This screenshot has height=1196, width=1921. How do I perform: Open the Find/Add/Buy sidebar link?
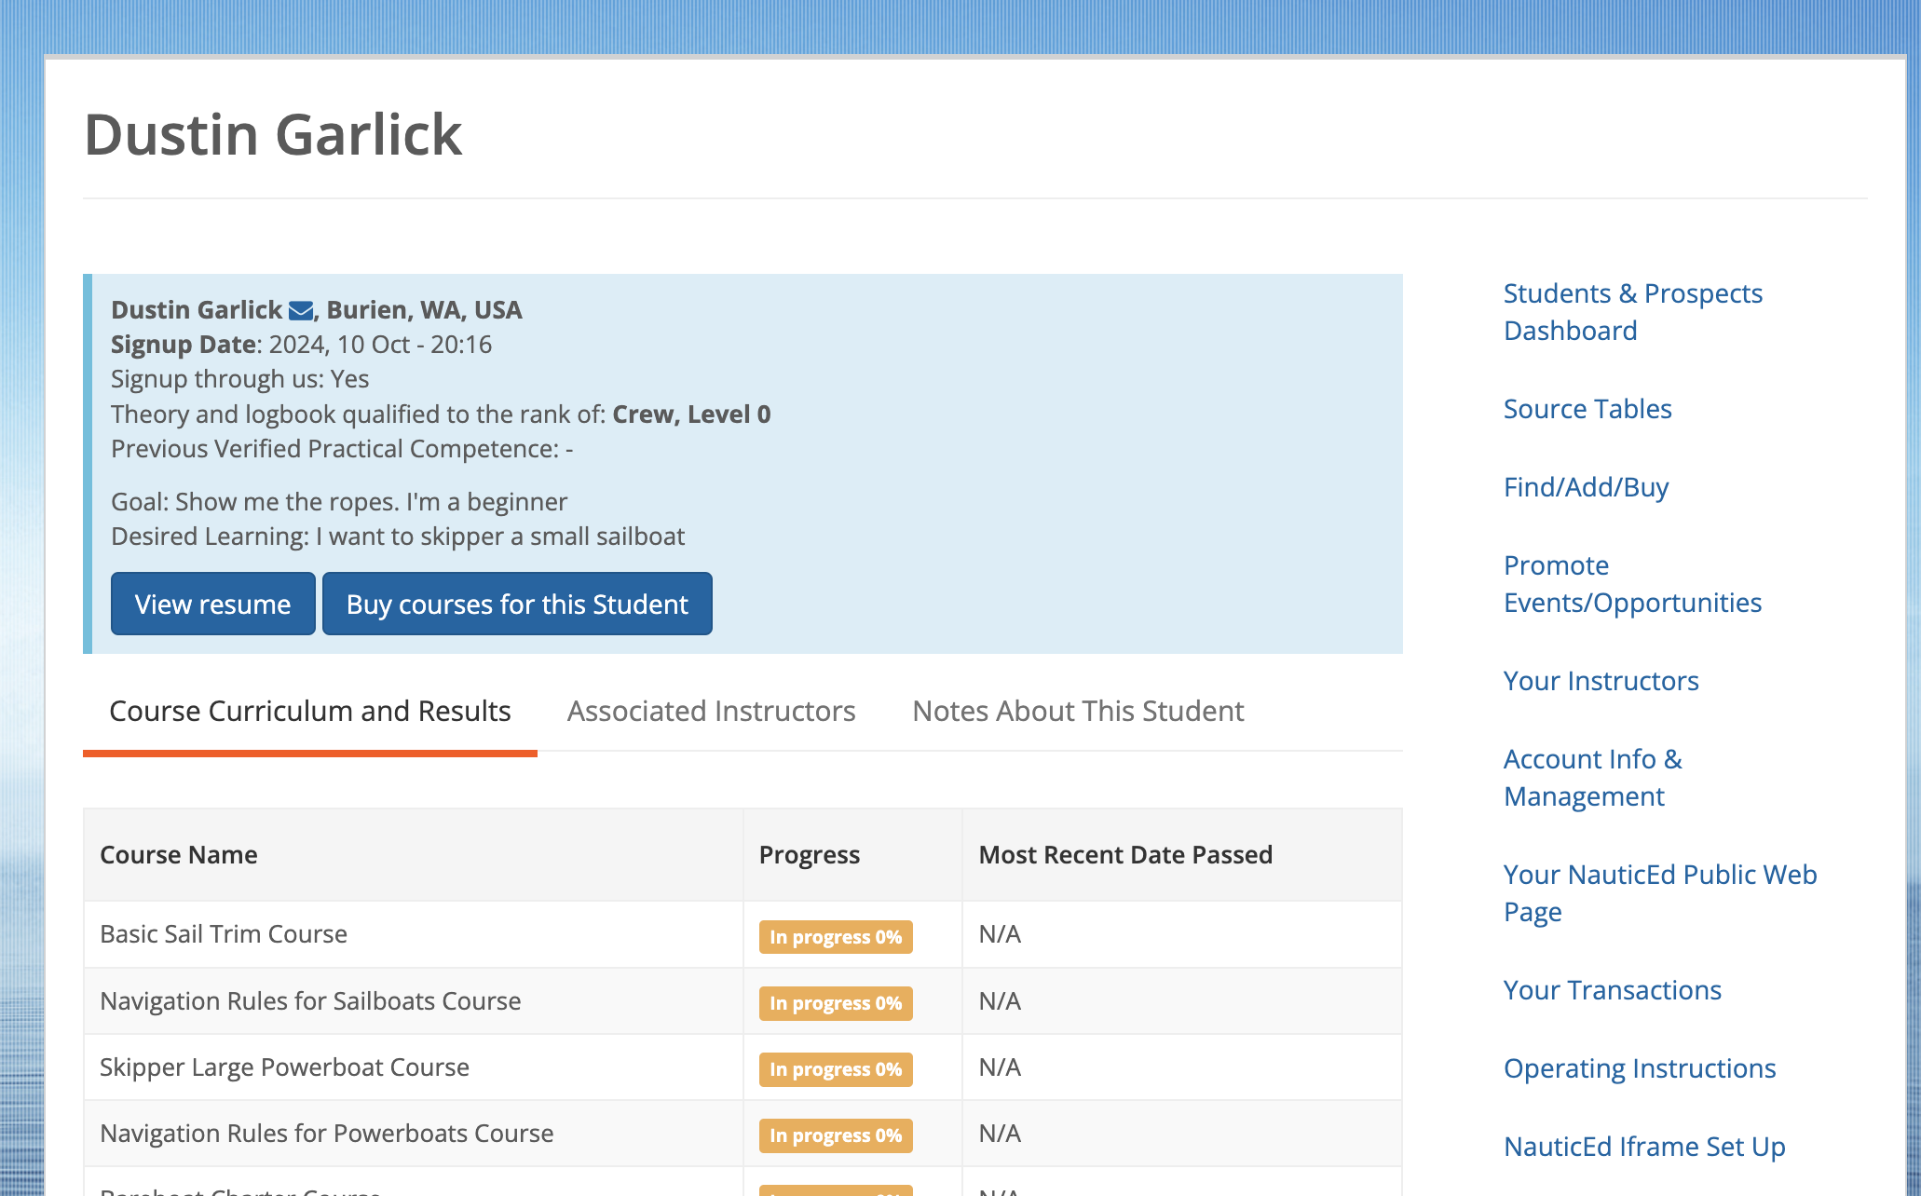click(x=1586, y=487)
